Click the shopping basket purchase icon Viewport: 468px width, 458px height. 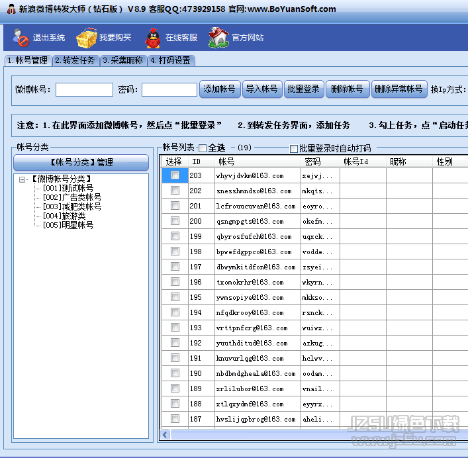pyautogui.click(x=87, y=38)
